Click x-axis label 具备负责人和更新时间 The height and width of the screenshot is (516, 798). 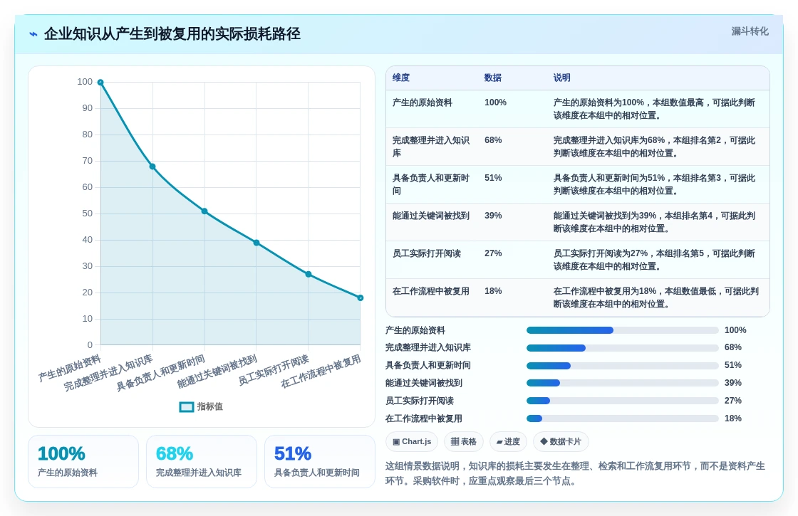click(x=160, y=373)
